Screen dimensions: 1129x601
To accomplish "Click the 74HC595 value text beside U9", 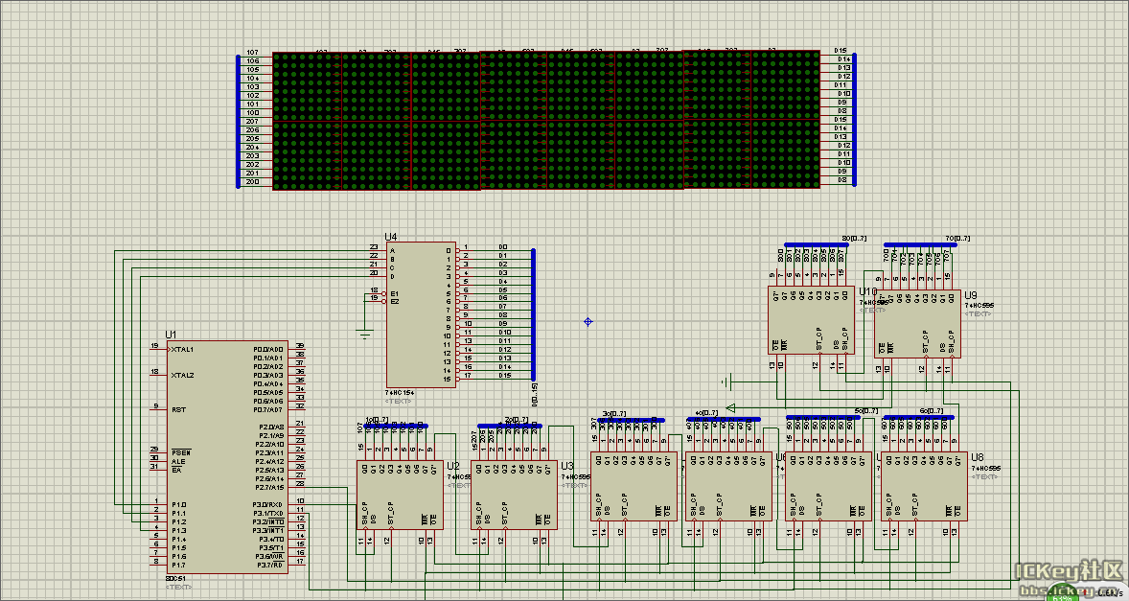I will pos(979,305).
